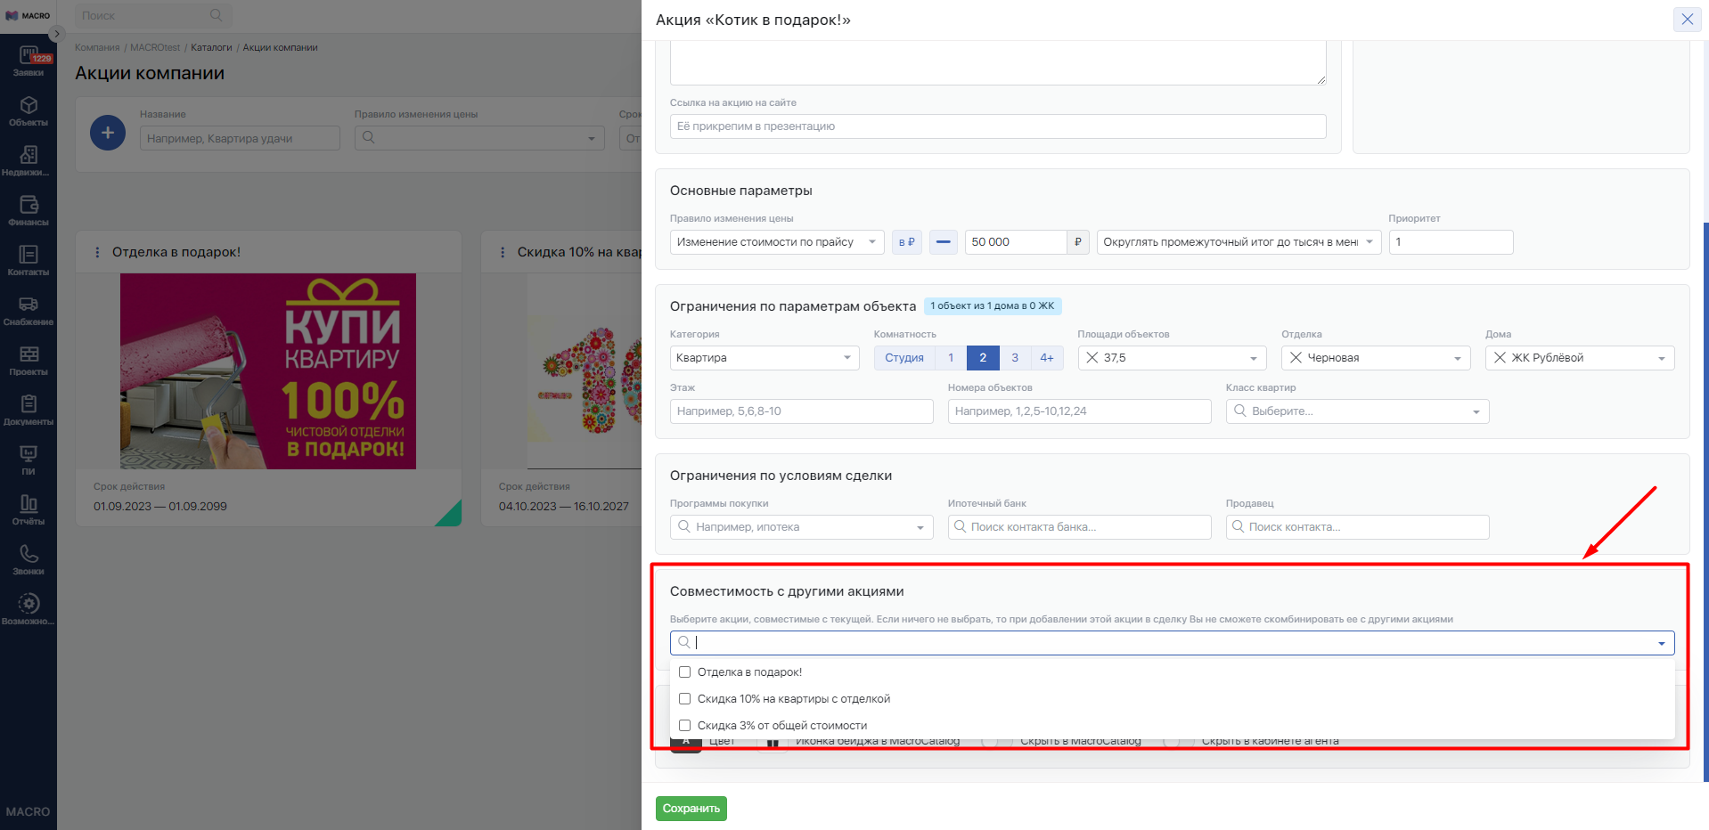Go to Финансы in the sidebar

(29, 210)
